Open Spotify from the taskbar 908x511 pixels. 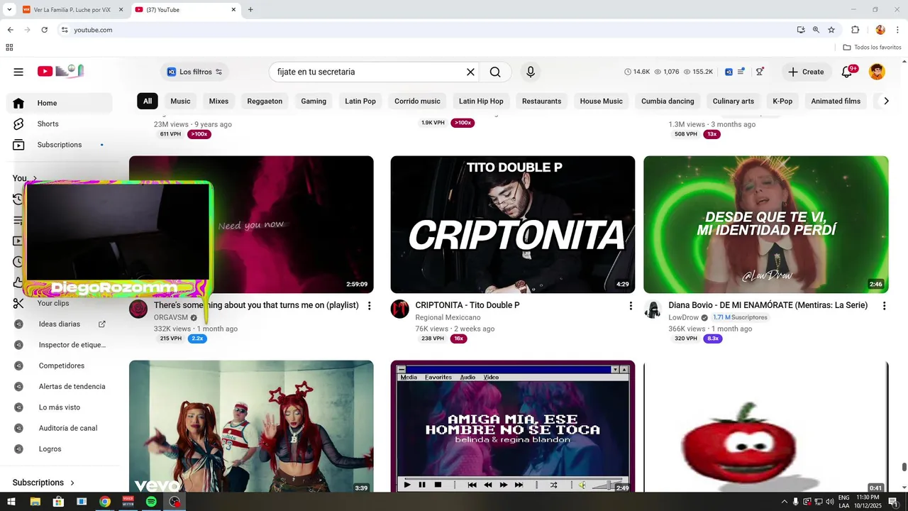pos(151,502)
